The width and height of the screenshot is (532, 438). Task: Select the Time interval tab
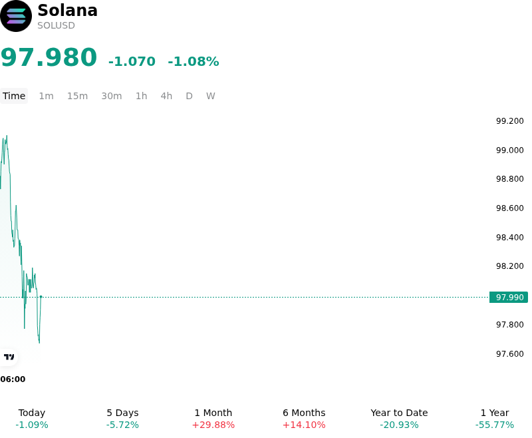point(14,96)
